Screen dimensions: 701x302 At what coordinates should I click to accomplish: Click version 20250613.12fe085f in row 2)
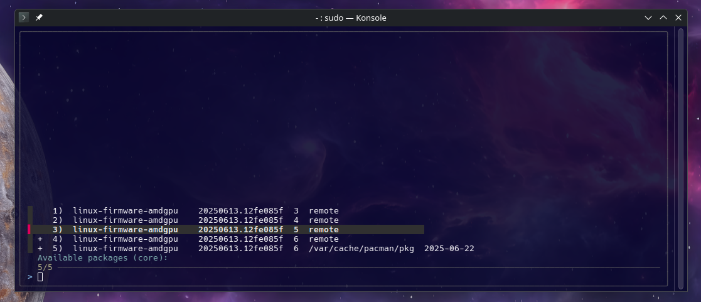241,220
